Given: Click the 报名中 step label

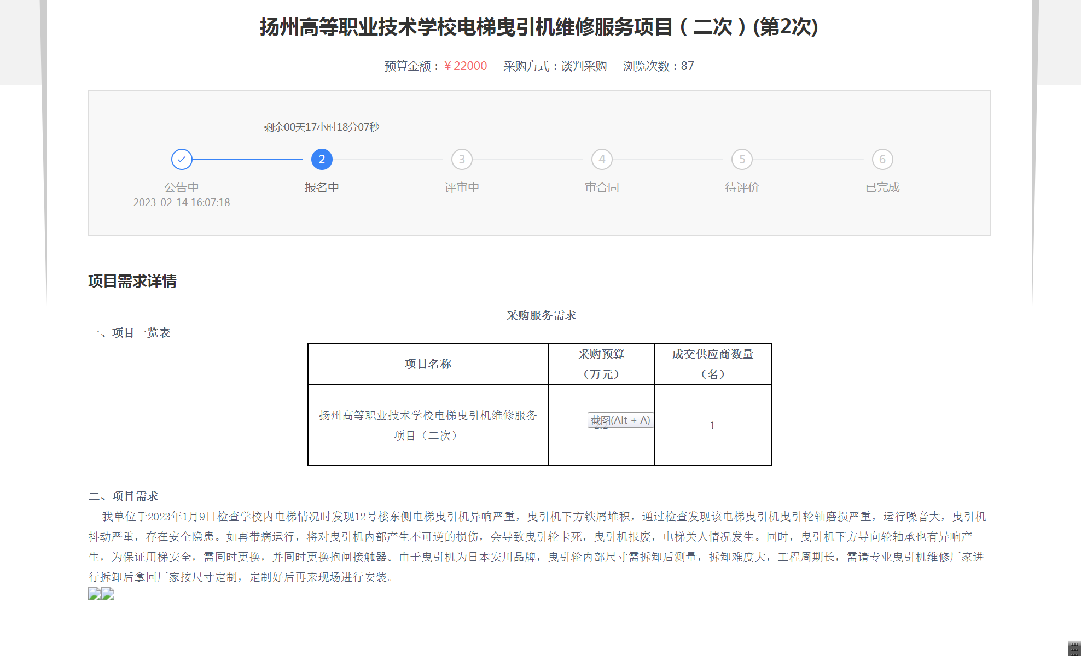Looking at the screenshot, I should (x=322, y=188).
